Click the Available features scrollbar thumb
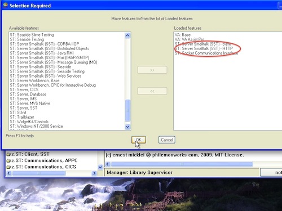 point(127,111)
